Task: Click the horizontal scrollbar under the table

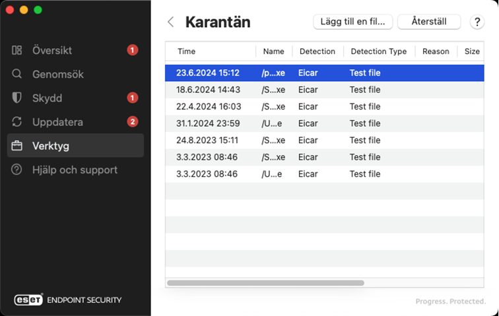Action: (x=265, y=283)
